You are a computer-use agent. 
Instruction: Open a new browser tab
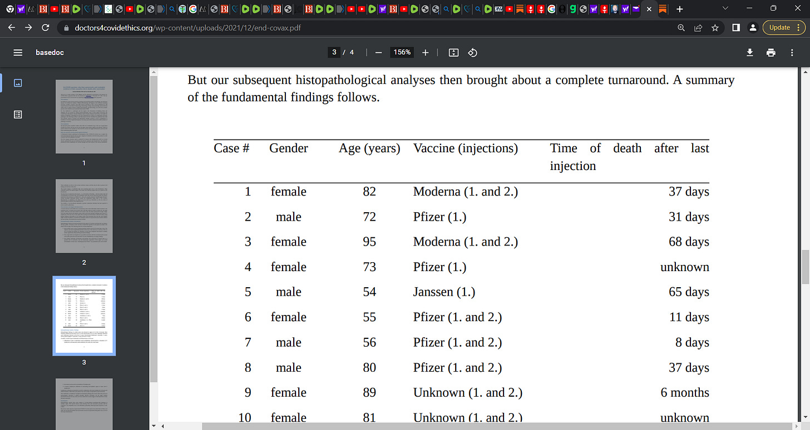679,9
